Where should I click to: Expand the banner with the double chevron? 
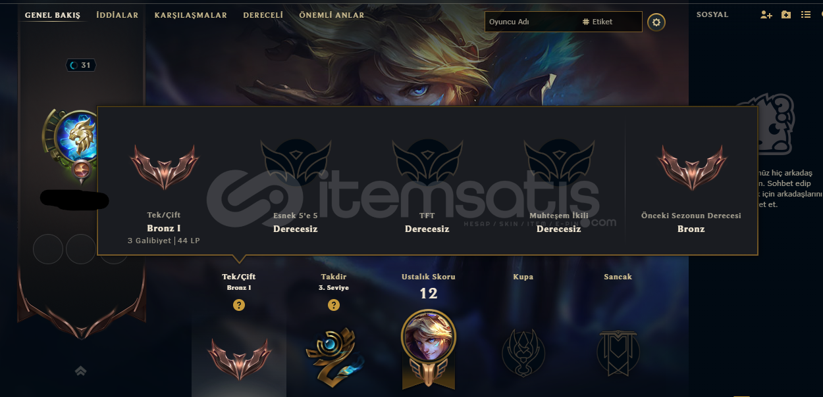click(80, 371)
